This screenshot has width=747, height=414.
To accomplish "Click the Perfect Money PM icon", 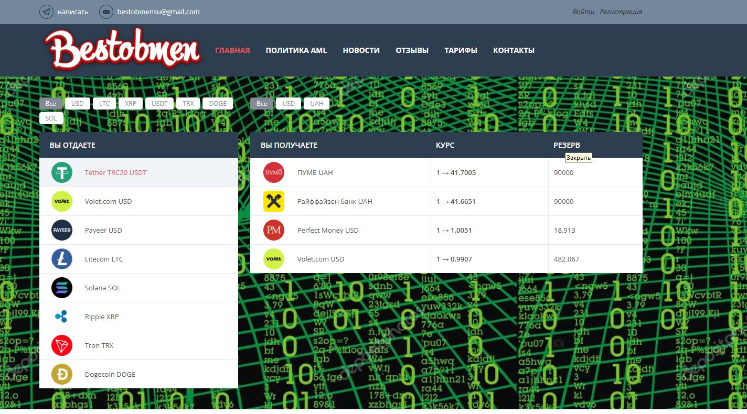I will pyautogui.click(x=274, y=230).
